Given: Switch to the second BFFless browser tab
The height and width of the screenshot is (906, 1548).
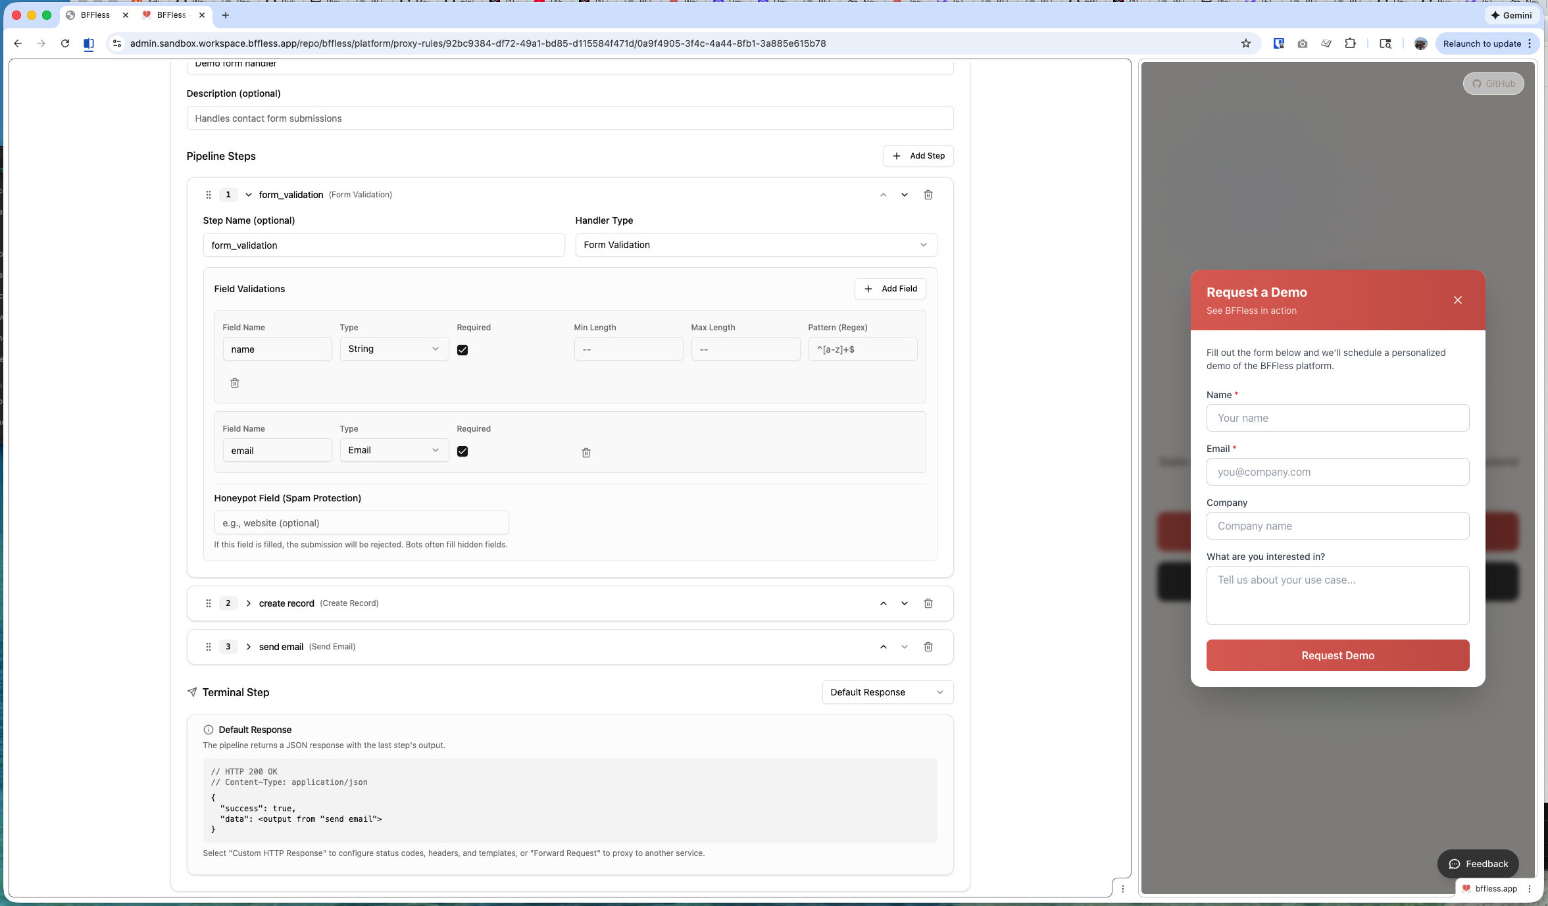Looking at the screenshot, I should pyautogui.click(x=171, y=15).
